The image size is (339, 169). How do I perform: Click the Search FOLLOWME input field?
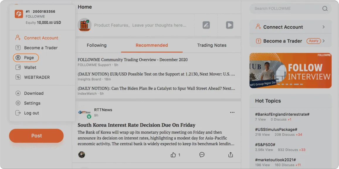(x=290, y=8)
